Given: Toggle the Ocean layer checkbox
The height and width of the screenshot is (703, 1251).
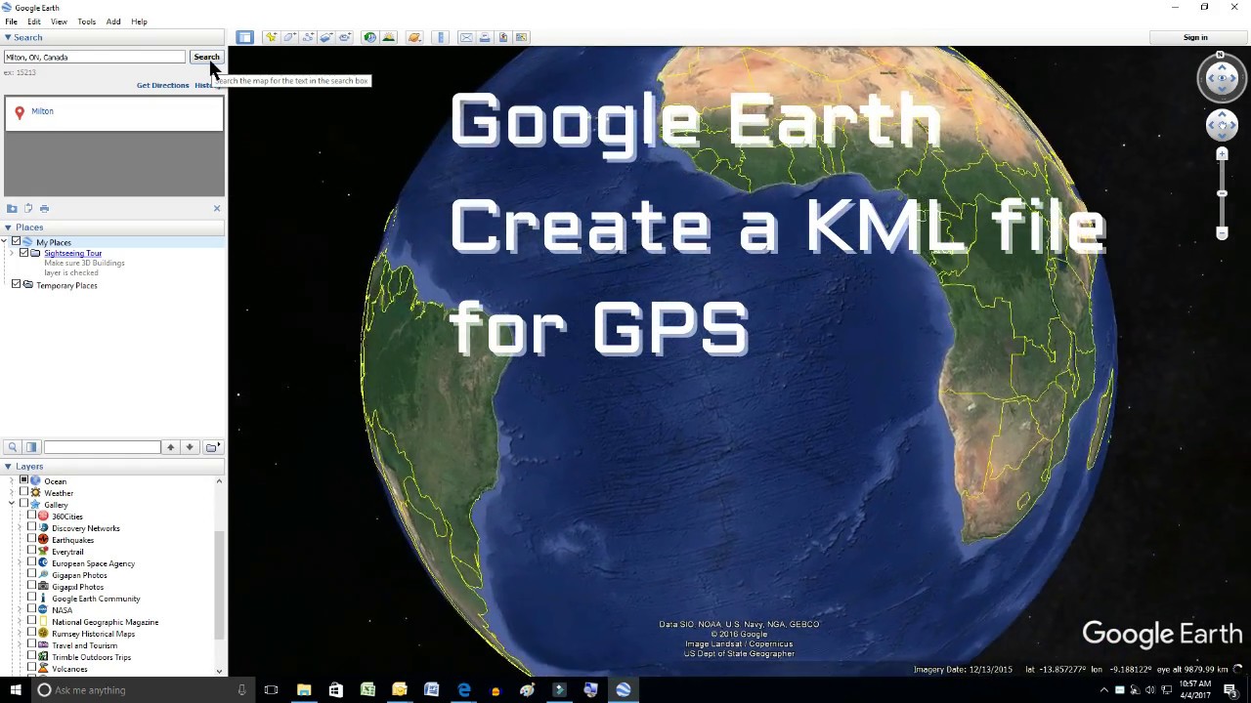Looking at the screenshot, I should [23, 481].
